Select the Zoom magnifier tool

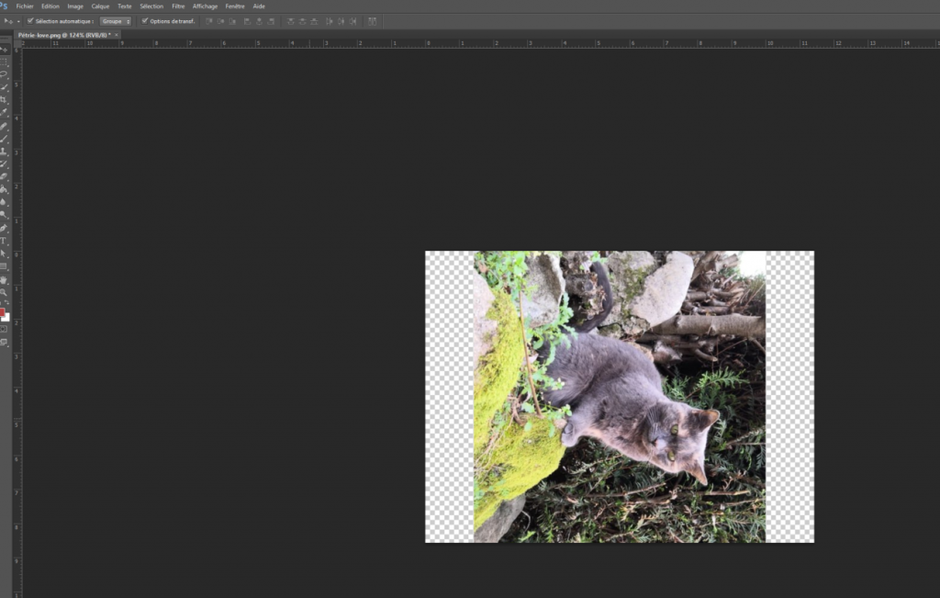(x=4, y=292)
